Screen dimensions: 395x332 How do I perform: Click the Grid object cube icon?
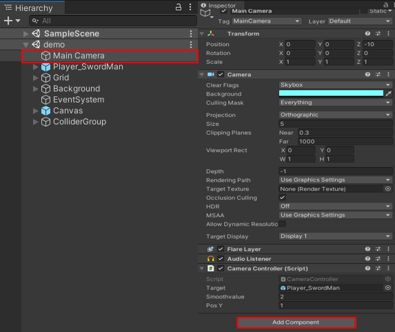coord(45,78)
